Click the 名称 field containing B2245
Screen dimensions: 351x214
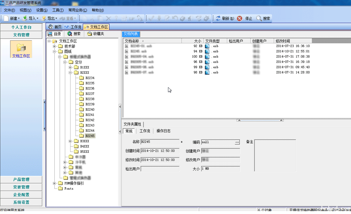pos(160,142)
